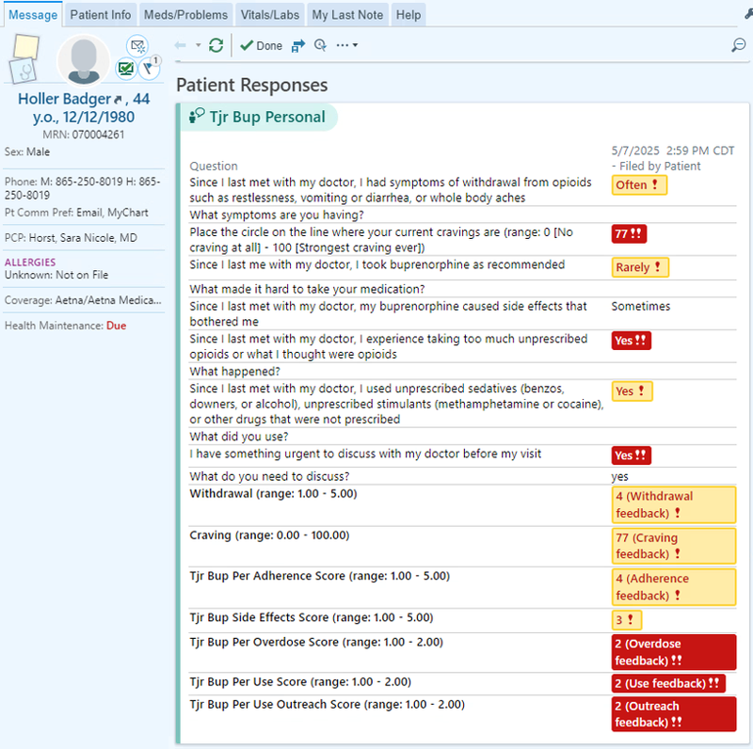The image size is (753, 749).
Task: Click the back navigation arrow
Action: 179,44
